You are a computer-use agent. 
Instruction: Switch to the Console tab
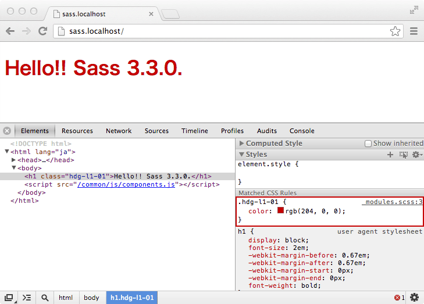pos(302,131)
